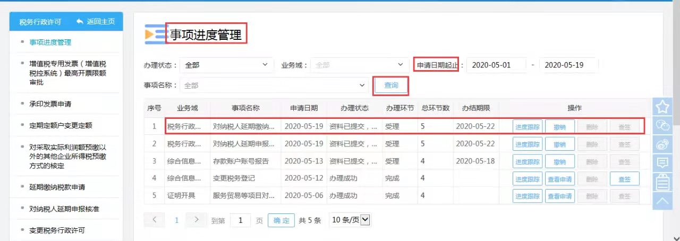Click page number 1 in pagination
The image size is (680, 241).
(177, 220)
